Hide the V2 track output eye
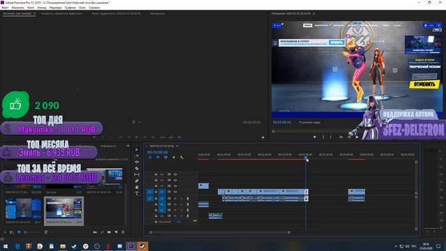The height and width of the screenshot is (251, 446). tap(175, 186)
